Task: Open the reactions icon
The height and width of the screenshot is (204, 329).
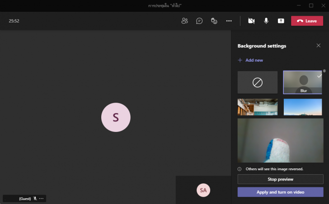Action: point(214,21)
